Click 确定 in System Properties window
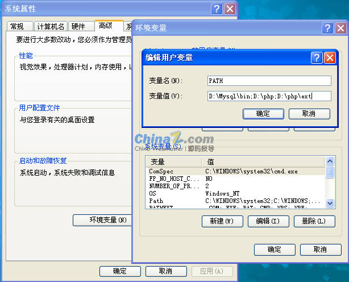The image size is (349, 282). pos(120,271)
